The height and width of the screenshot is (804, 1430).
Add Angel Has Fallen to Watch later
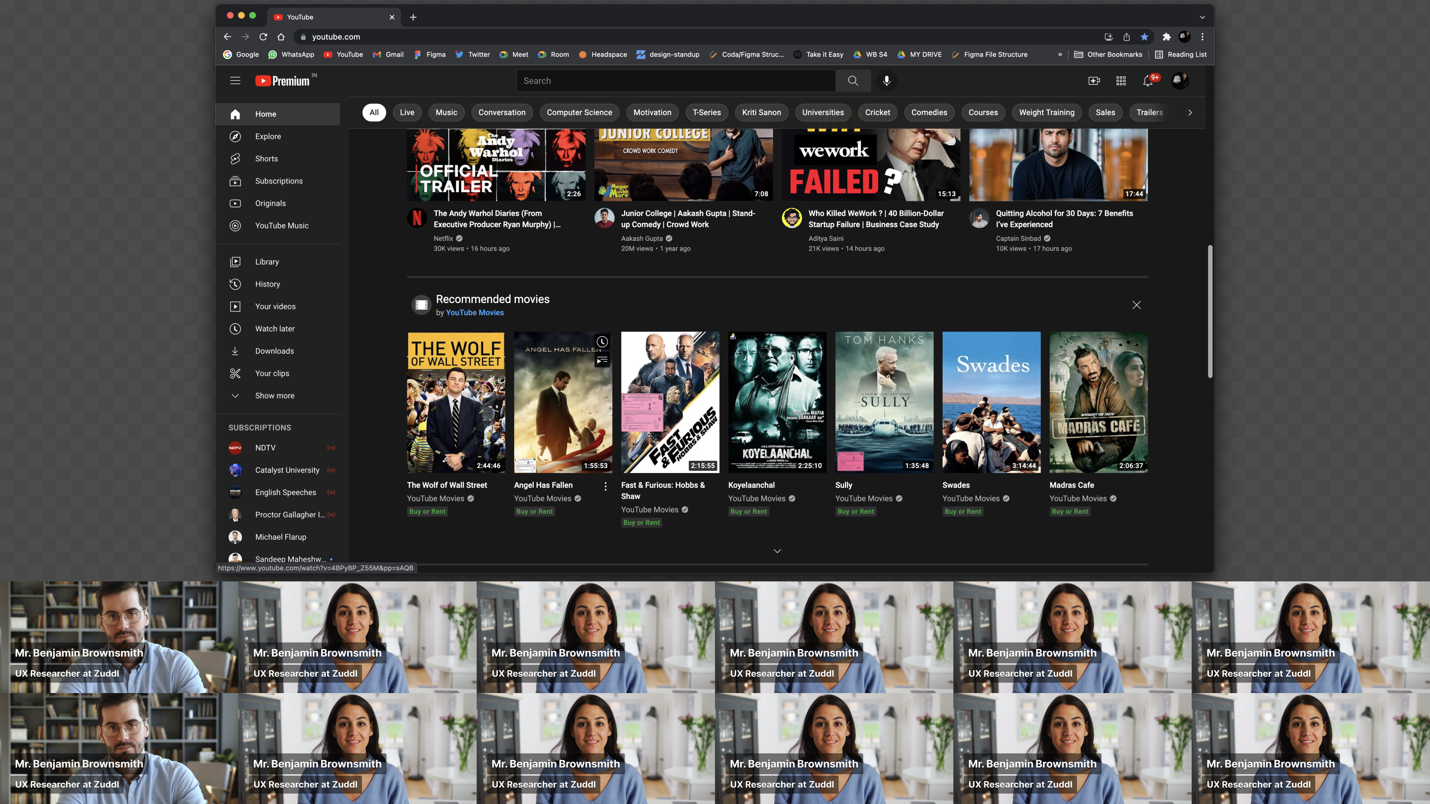point(602,342)
